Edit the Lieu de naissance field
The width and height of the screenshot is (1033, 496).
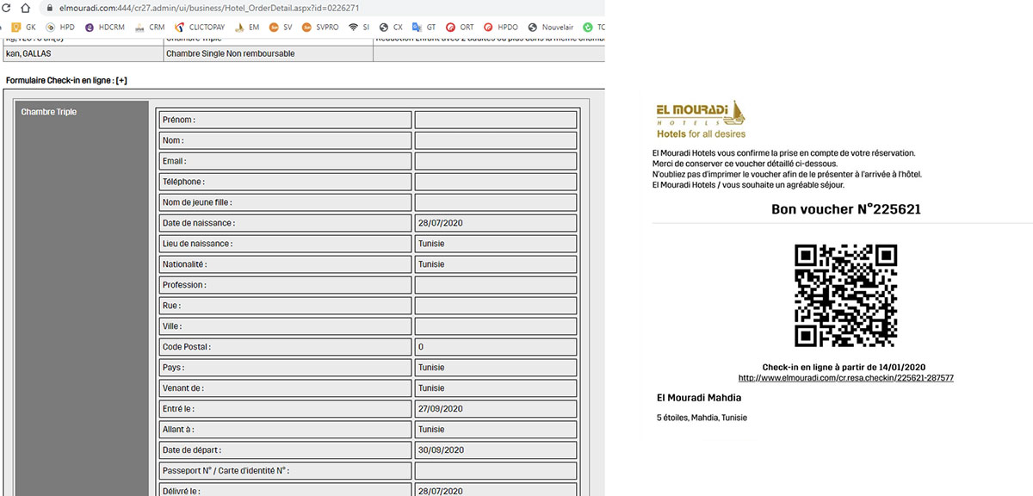(x=495, y=244)
